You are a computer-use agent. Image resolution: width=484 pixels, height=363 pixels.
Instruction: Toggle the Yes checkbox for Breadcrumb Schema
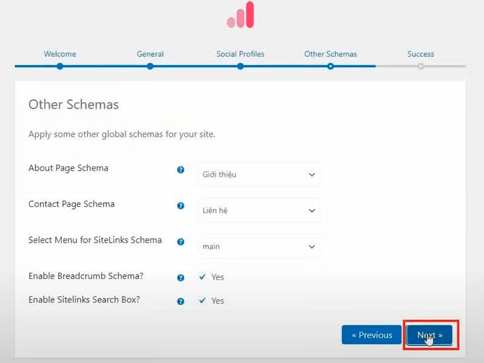[x=203, y=276]
